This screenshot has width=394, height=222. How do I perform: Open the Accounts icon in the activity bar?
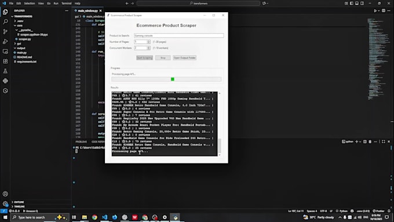click(x=5, y=194)
